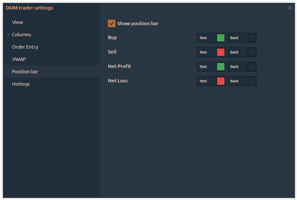Change the Sell background color swatch
297x200 pixels.
tap(252, 52)
